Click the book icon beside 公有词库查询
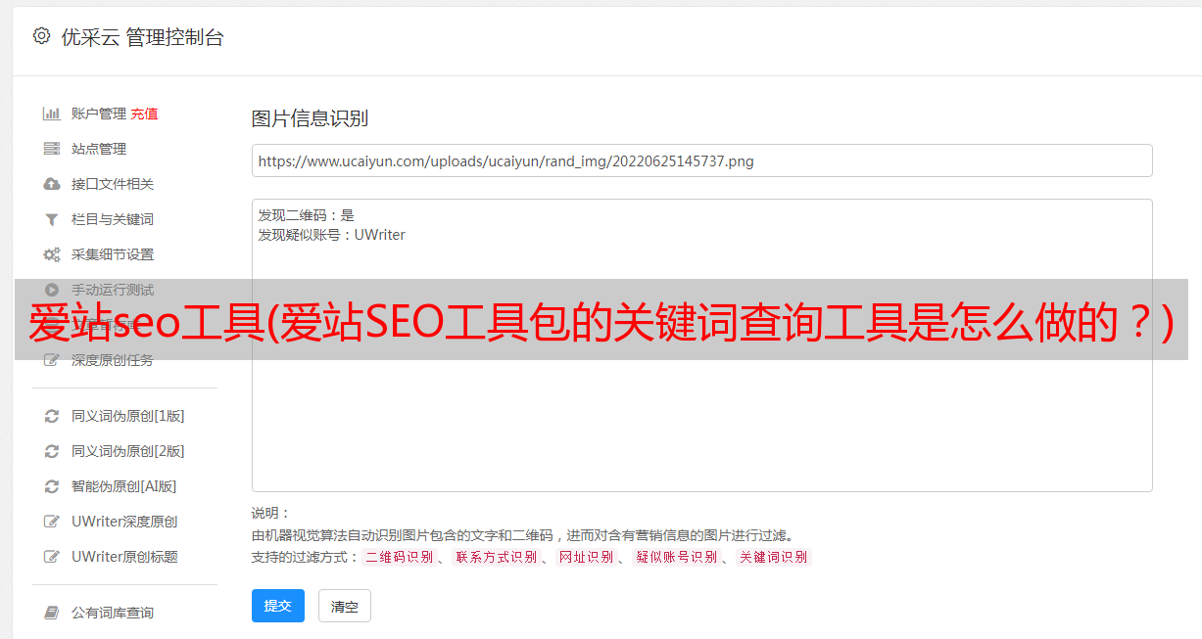 click(52, 613)
